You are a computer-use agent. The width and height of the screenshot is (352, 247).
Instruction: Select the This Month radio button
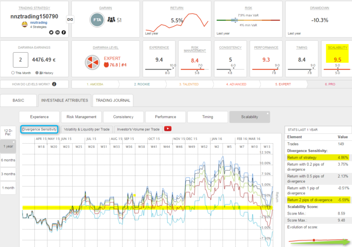point(13,73)
